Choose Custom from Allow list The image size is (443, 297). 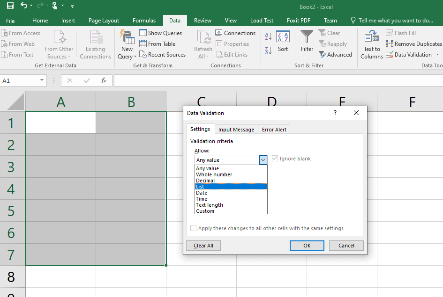pos(231,211)
